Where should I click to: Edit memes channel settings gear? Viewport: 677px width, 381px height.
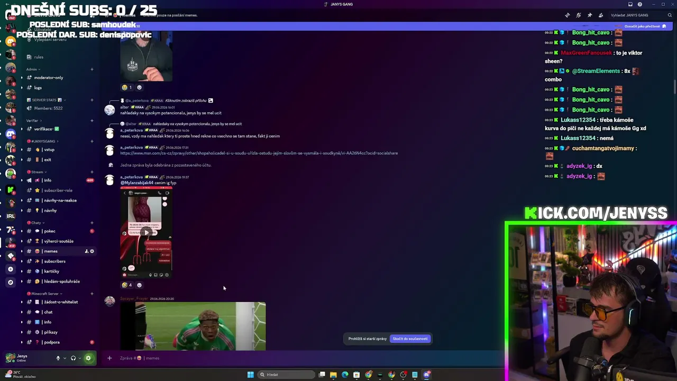(92, 251)
